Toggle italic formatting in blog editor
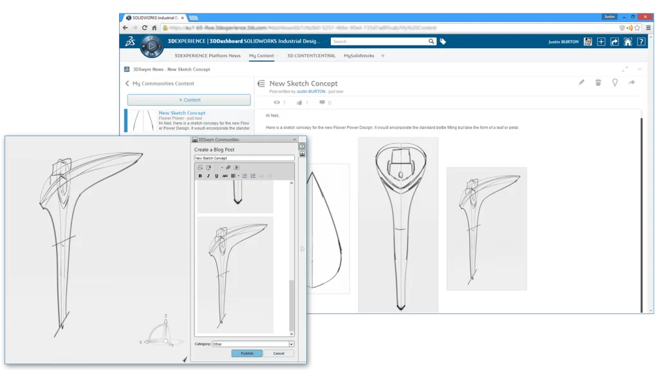659x370 pixels. pos(209,176)
